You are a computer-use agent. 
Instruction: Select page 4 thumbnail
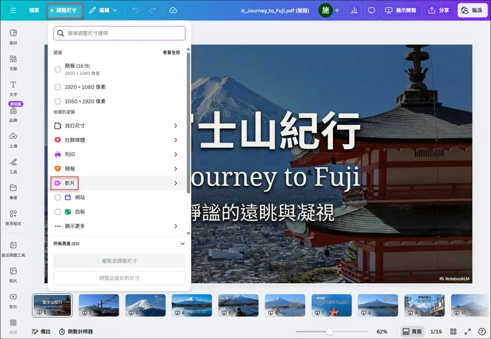click(192, 305)
